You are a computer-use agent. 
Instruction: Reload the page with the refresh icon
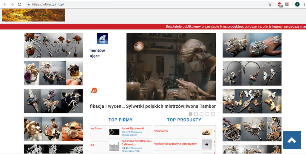20,4
